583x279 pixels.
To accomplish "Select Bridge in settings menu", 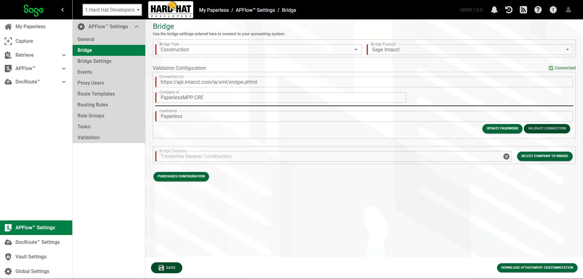I will (x=109, y=50).
